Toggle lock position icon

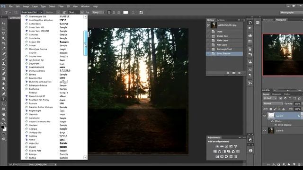pyautogui.click(x=279, y=109)
